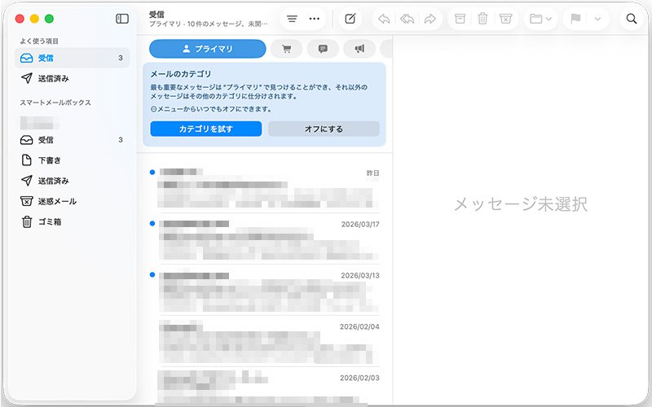Click the Forward arrow icon

coord(430,19)
